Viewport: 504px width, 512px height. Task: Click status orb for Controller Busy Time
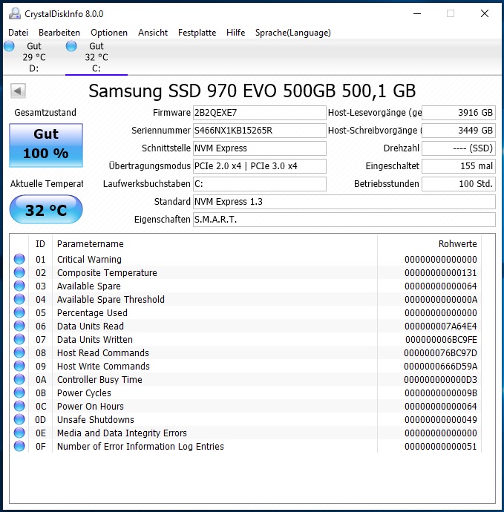click(19, 380)
